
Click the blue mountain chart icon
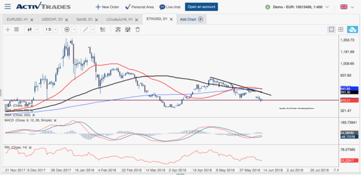coord(353,30)
